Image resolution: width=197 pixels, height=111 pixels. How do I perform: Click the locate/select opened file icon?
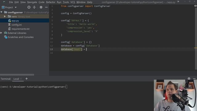pos(29,7)
